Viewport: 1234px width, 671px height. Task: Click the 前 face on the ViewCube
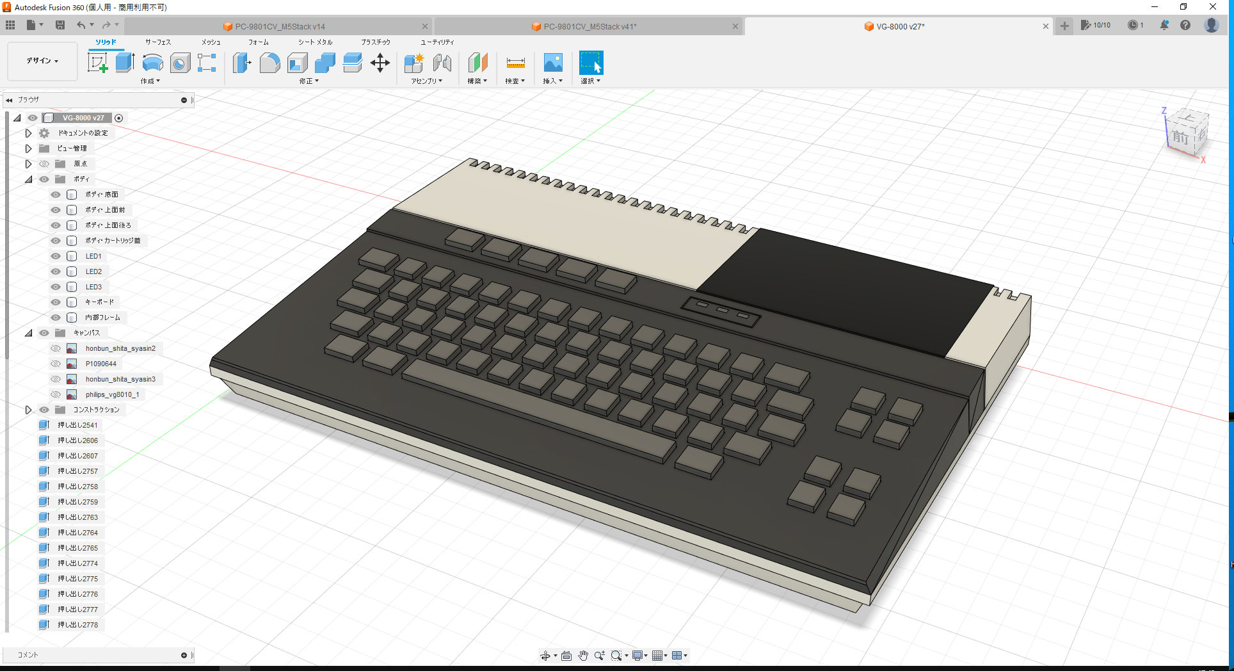(x=1180, y=138)
